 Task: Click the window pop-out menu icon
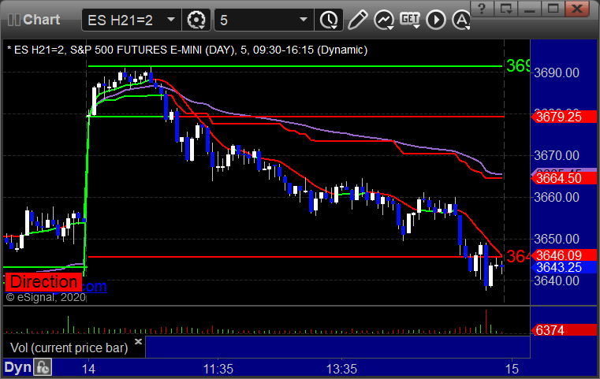point(505,9)
